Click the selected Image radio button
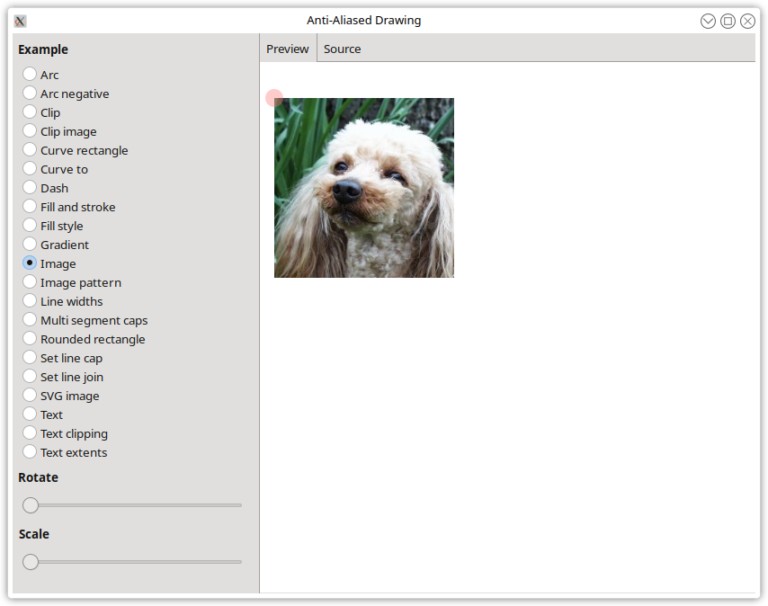768x606 pixels. pos(30,263)
